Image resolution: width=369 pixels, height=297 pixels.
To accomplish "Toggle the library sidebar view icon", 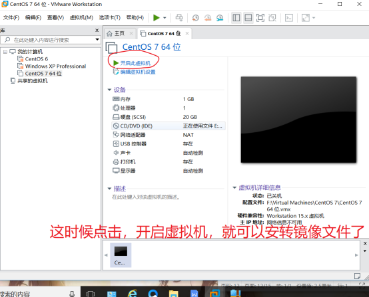I will (236, 18).
